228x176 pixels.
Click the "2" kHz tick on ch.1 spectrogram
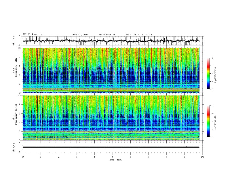point(20,84)
